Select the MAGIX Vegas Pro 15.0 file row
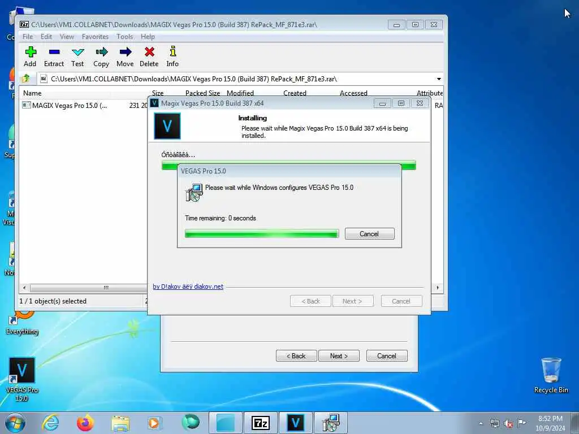 [x=84, y=106]
